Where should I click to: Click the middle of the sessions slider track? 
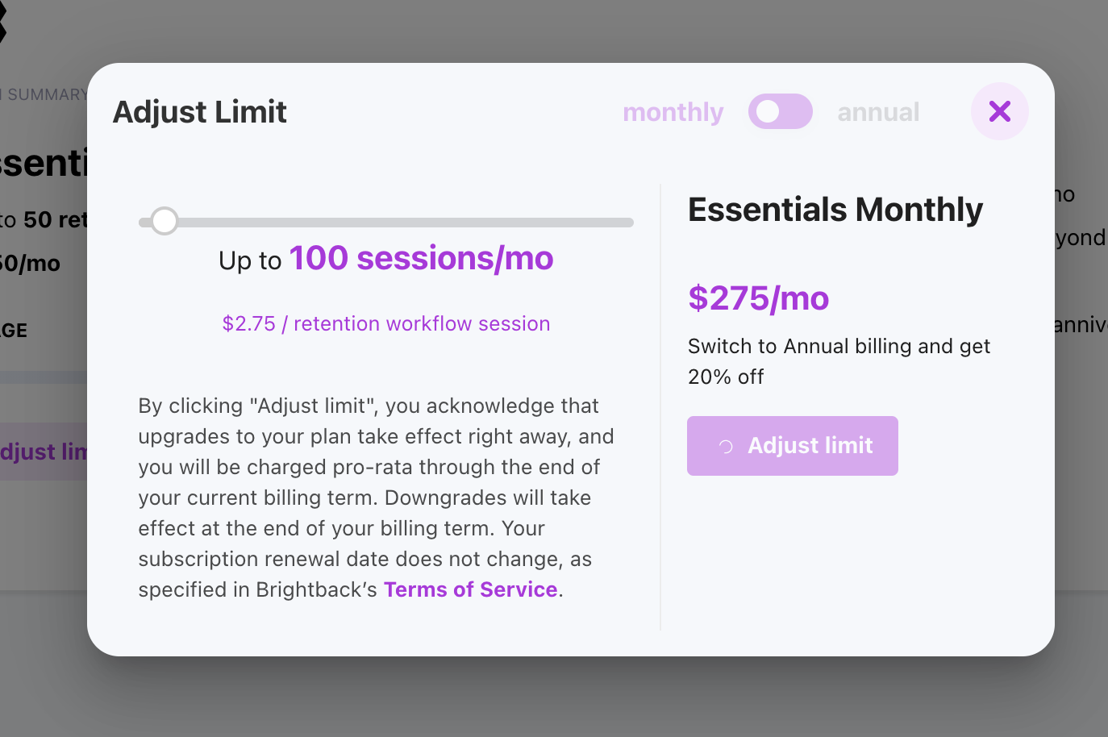tap(386, 223)
